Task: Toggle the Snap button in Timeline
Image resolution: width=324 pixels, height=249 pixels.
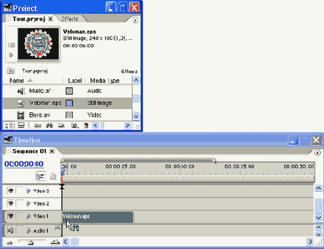Action: coord(41,176)
